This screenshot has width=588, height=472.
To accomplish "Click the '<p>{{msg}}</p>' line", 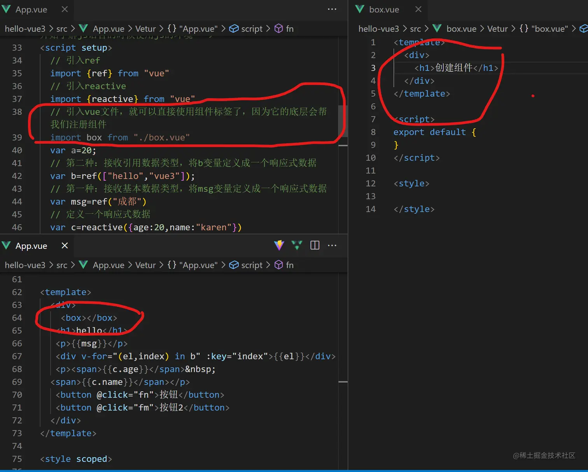I will click(91, 344).
